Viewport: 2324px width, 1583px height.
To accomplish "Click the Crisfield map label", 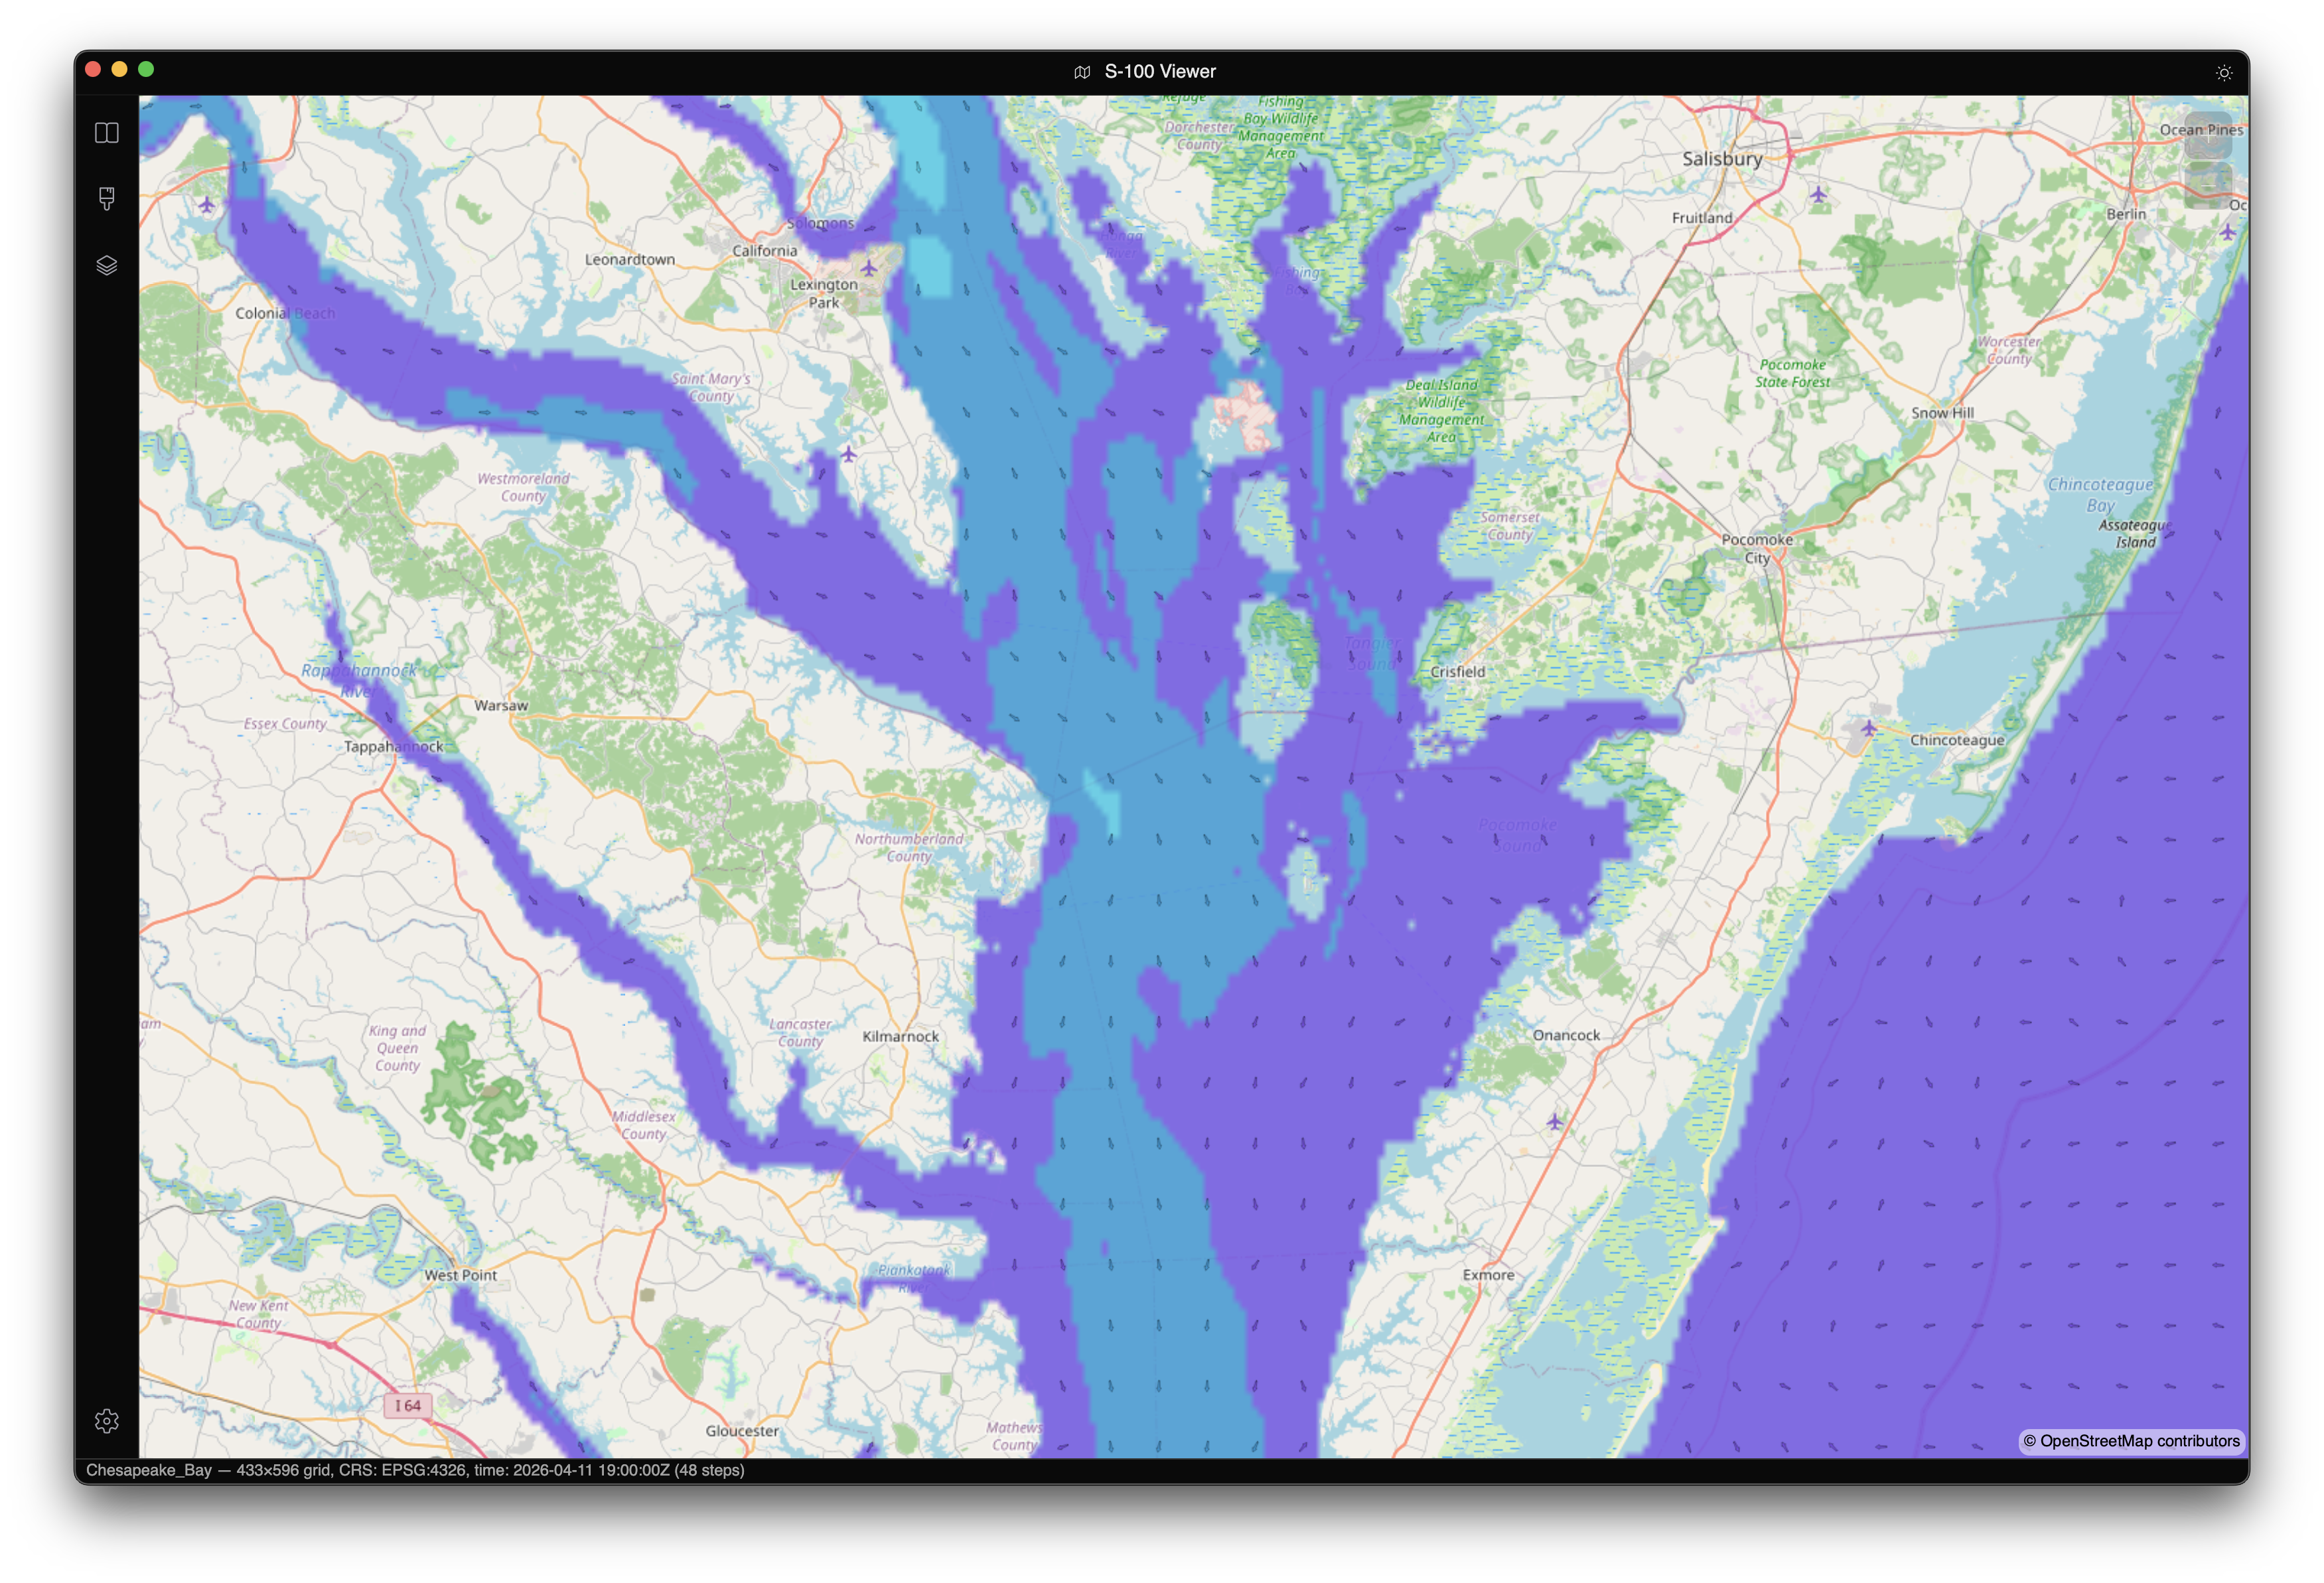I will click(1457, 672).
